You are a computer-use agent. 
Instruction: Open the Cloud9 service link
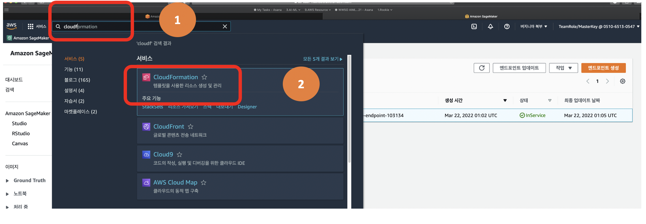click(x=163, y=154)
